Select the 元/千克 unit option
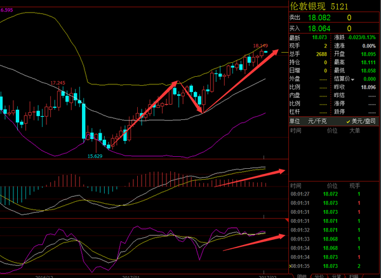 [x=317, y=121]
